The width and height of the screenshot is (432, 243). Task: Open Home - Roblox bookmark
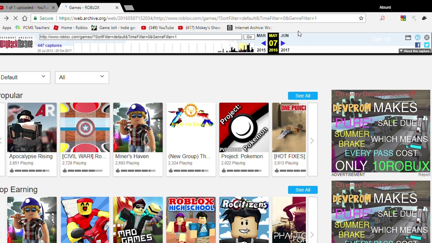tap(71, 28)
